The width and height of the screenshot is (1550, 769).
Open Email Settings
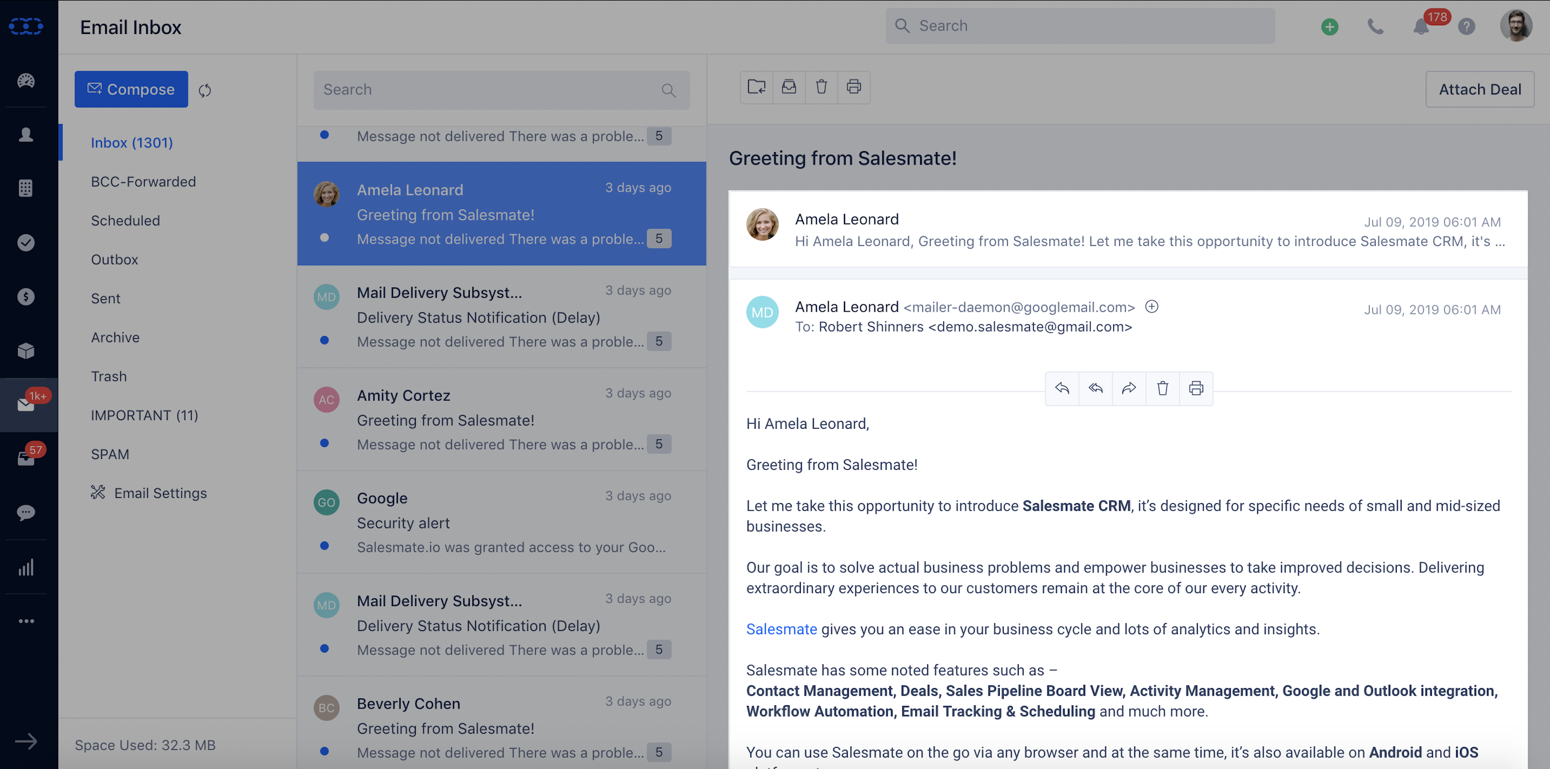coord(149,493)
